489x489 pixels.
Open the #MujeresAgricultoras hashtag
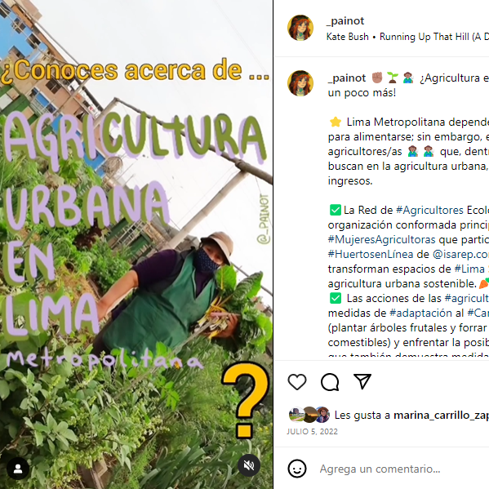click(x=381, y=239)
